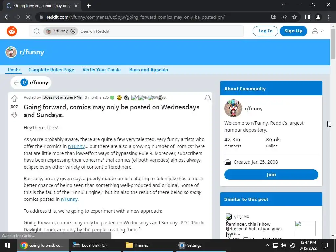Open the tab search chevron
This screenshot has height=252, width=336.
pos(283,5)
